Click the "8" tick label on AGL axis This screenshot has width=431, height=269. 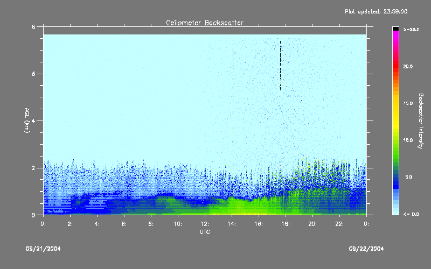pos(33,27)
